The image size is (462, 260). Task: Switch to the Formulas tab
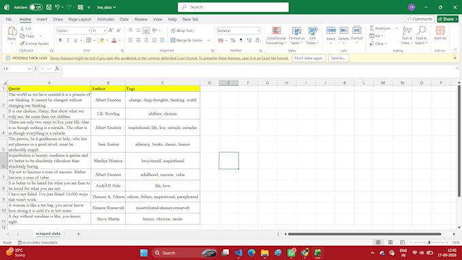click(105, 19)
